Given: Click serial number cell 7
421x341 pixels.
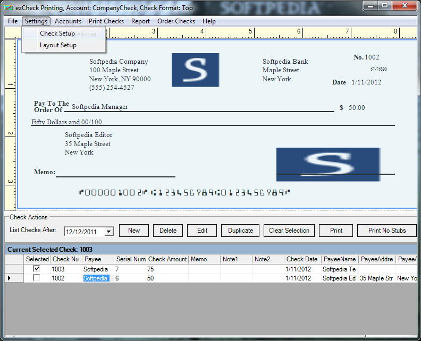Looking at the screenshot, I should (130, 269).
